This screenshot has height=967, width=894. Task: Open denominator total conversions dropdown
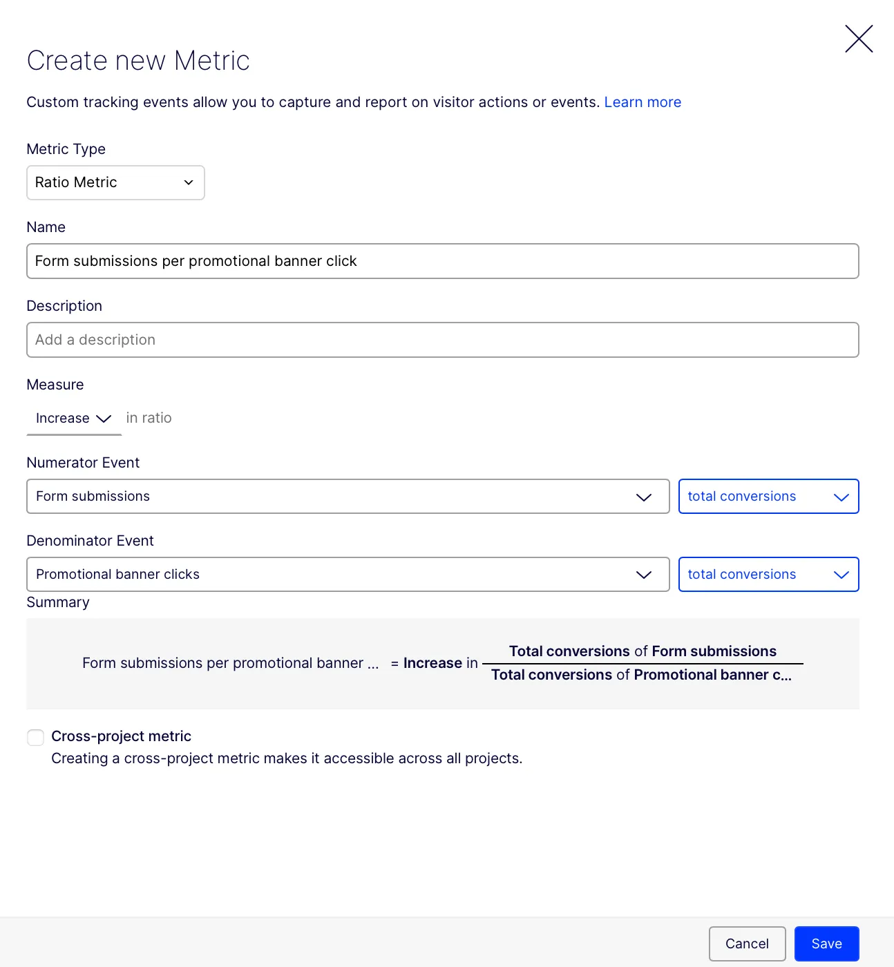coord(768,575)
